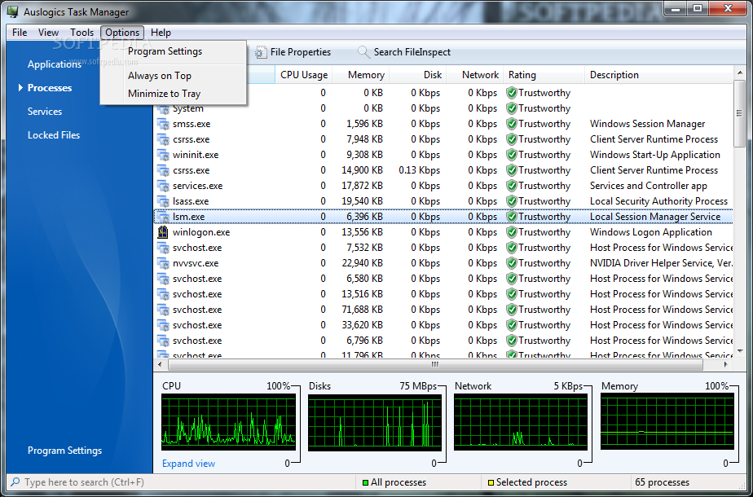Viewport: 753px width, 497px height.
Task: Click 0.13 Kbps disk value
Action: pyautogui.click(x=419, y=170)
